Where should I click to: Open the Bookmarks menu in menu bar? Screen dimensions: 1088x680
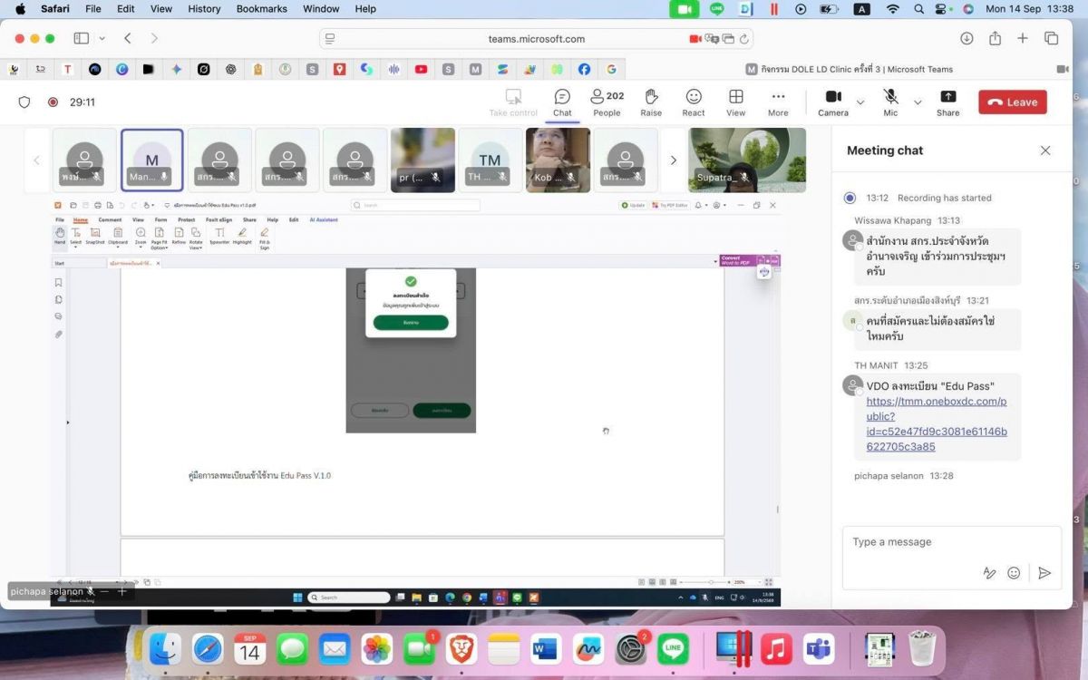[261, 9]
